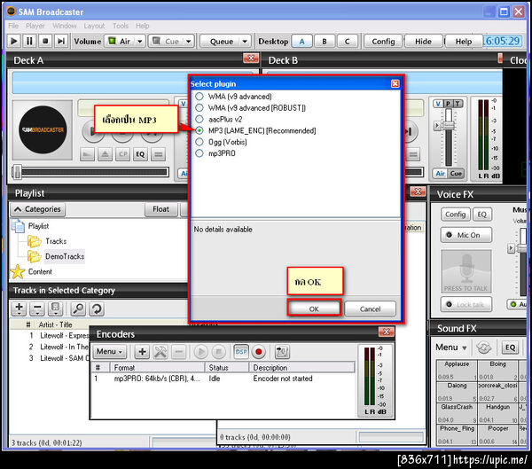The height and width of the screenshot is (469, 532).
Task: Open the Help menu
Action: point(143,26)
